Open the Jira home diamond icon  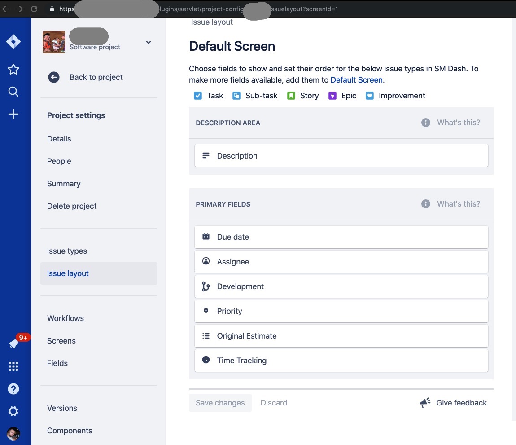[x=13, y=42]
